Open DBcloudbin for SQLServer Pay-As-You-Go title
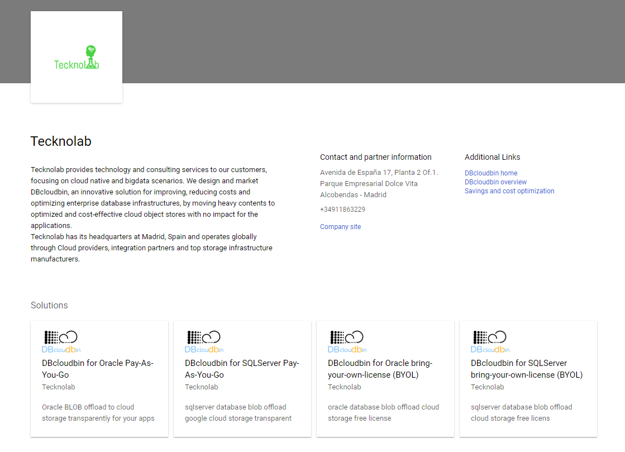This screenshot has height=452, width=625. (x=242, y=369)
